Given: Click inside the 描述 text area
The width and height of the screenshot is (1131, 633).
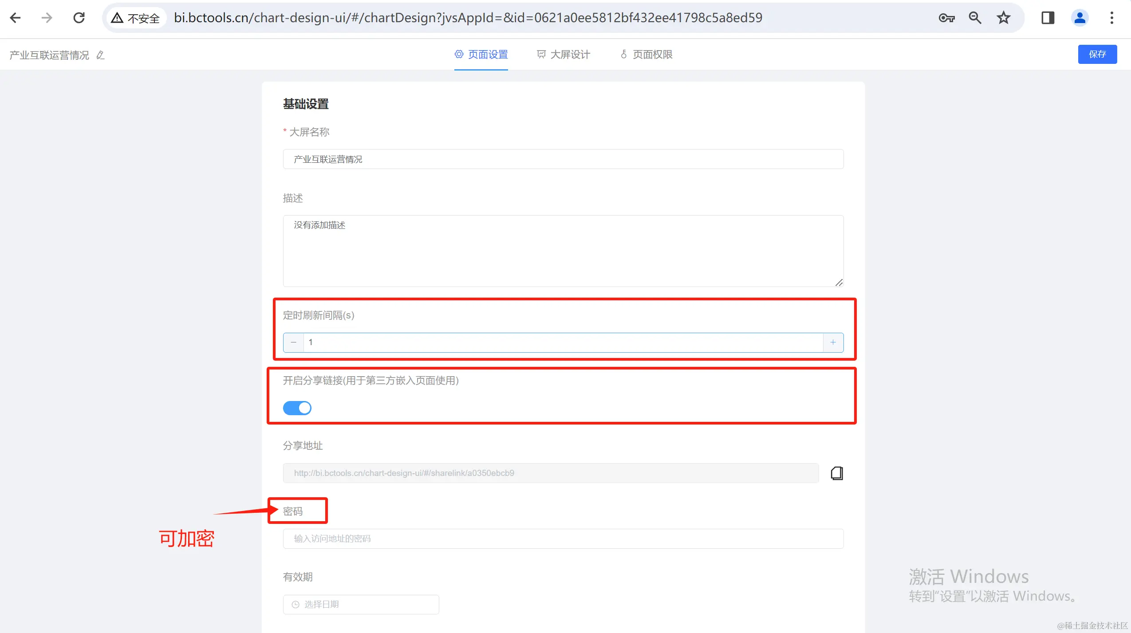Looking at the screenshot, I should [x=563, y=251].
